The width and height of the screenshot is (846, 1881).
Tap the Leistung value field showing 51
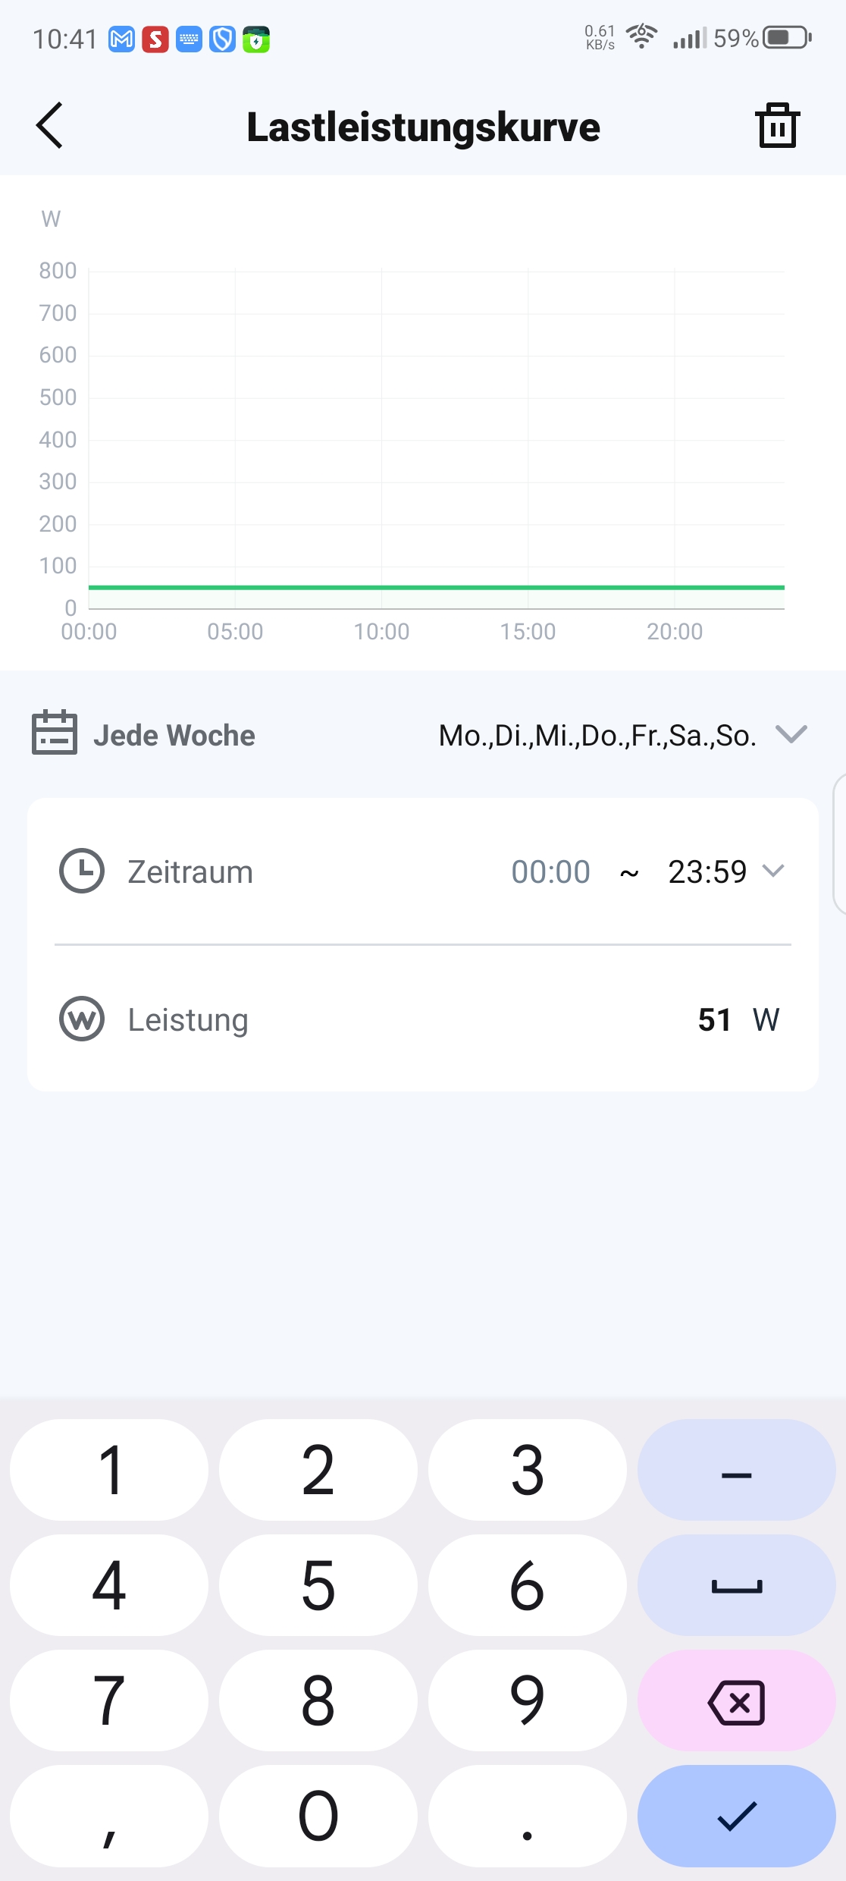click(x=714, y=1019)
